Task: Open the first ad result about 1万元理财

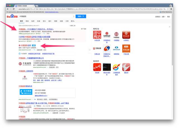Action: point(36,29)
